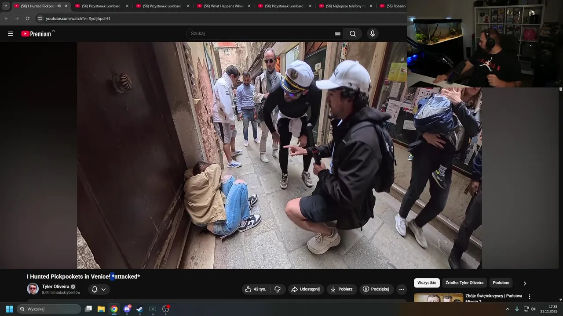563x316 pixels.
Task: Open the Tyler Oliveira channel name link
Action: click(x=55, y=287)
